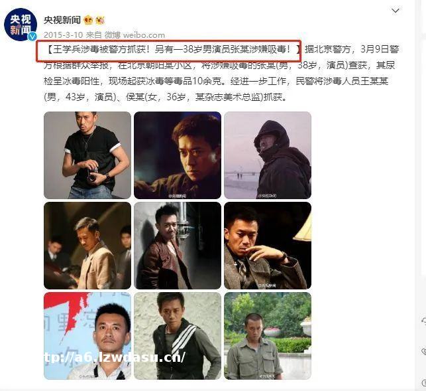Open photo of hooded man in coat
The height and width of the screenshot is (391, 426).
[x=268, y=155]
